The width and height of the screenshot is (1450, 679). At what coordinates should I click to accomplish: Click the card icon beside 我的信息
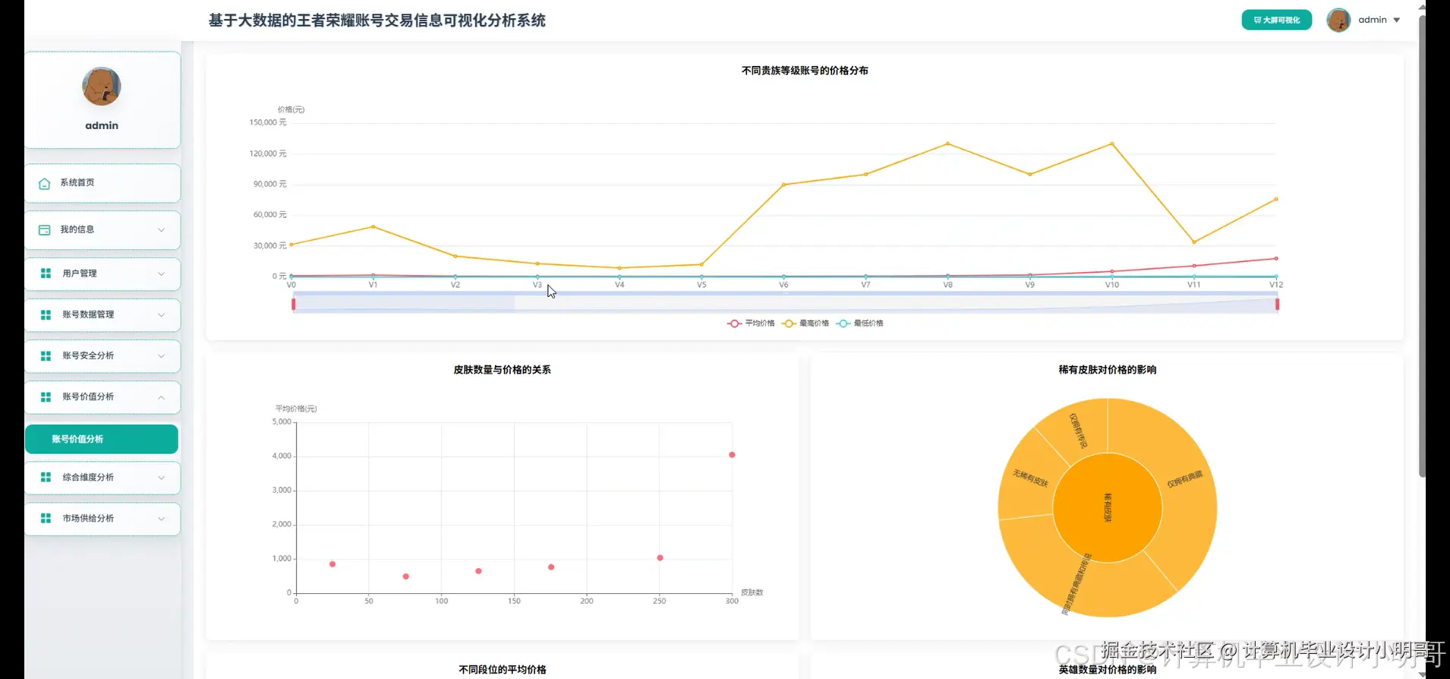click(44, 230)
